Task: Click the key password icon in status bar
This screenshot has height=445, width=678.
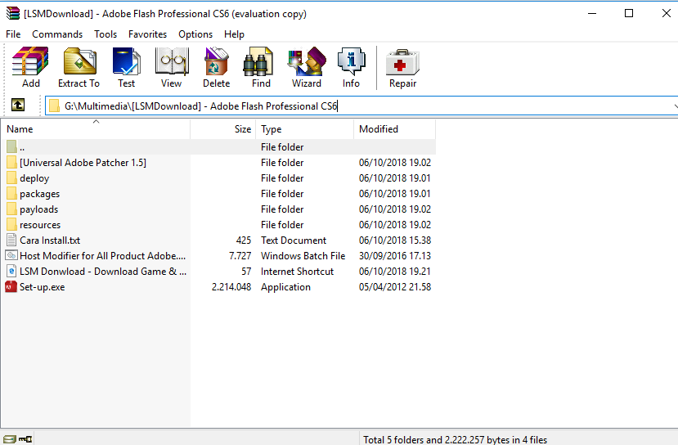Action: 25,439
